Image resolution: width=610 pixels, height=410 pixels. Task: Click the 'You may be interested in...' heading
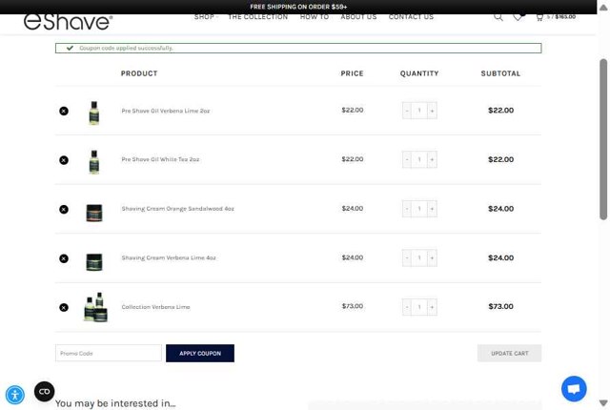pos(115,403)
